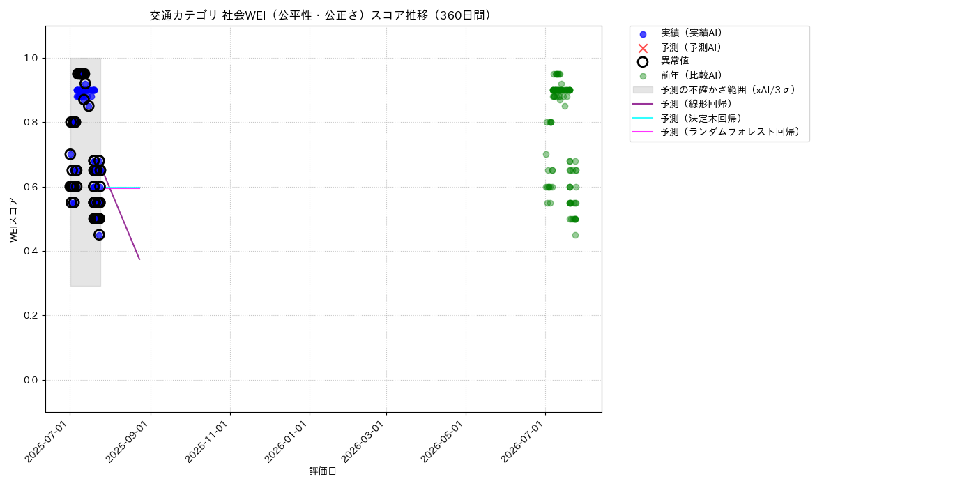
Task: Click the green previous-year point at 0.7
Action: coord(546,154)
